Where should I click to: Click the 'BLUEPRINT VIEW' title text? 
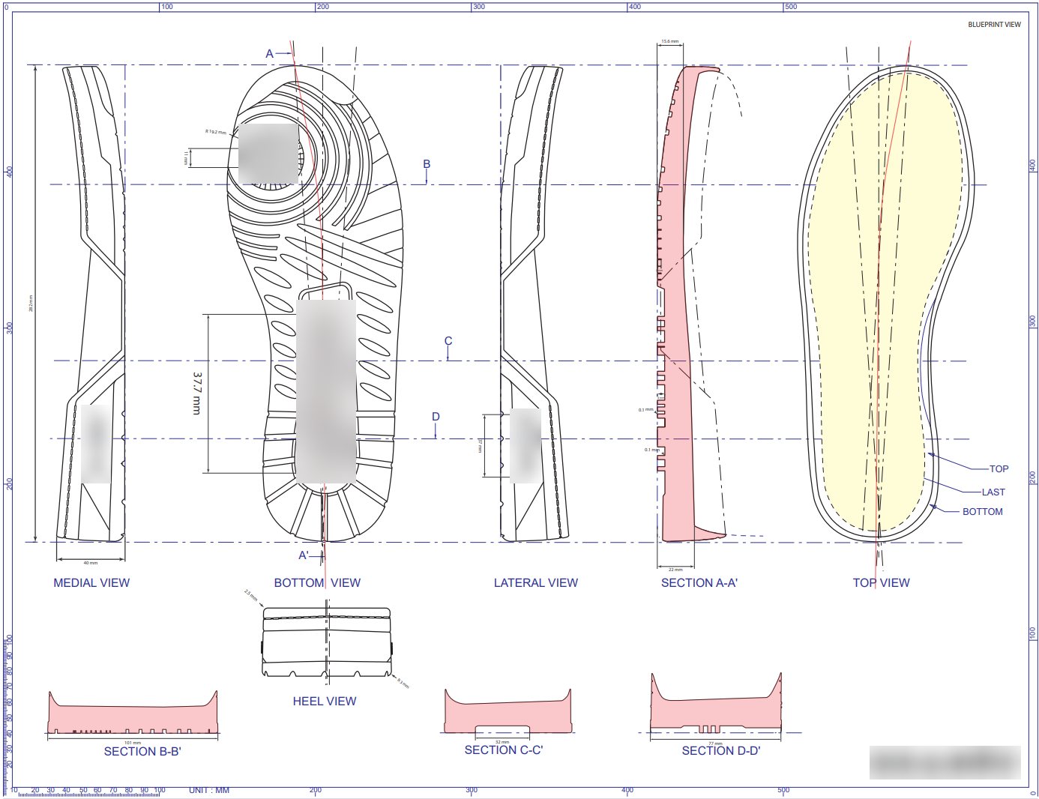pos(994,25)
